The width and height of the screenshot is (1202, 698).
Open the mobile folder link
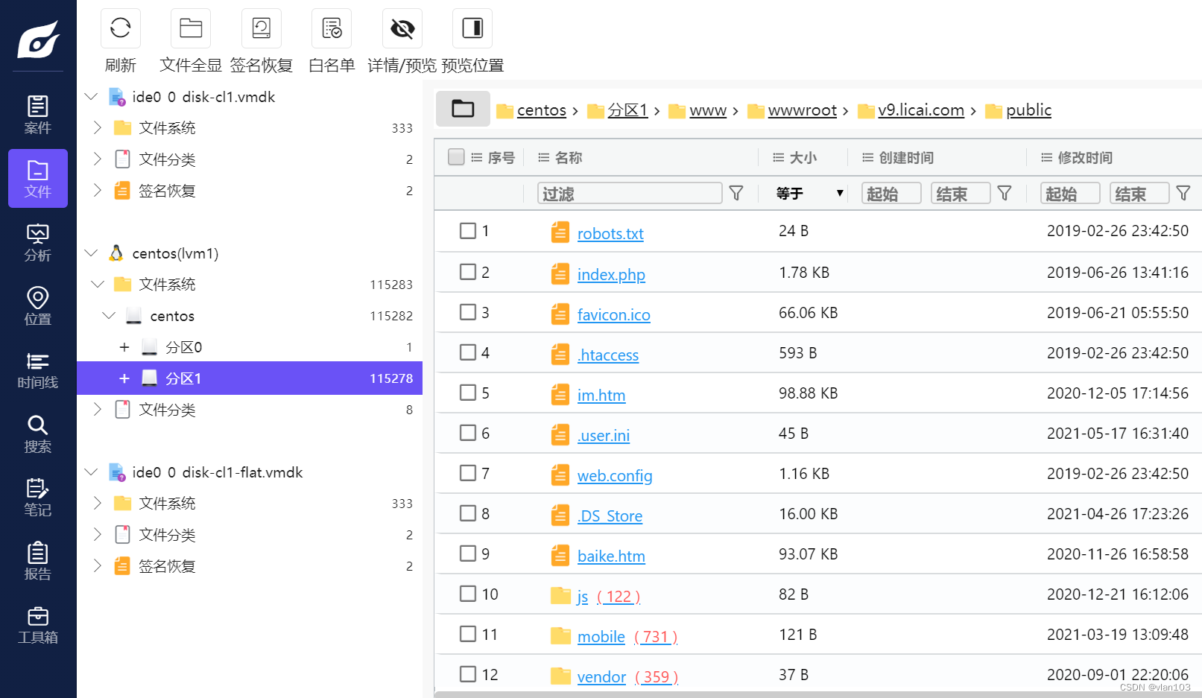tap(601, 636)
